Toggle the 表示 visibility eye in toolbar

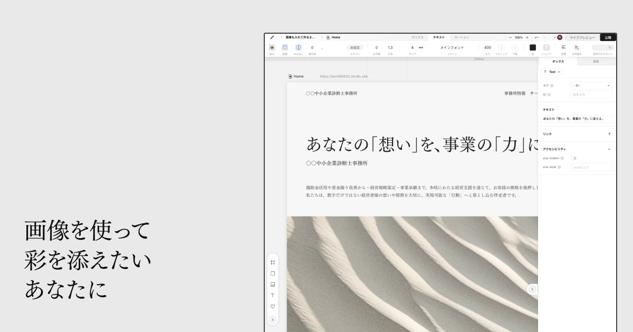click(x=272, y=47)
